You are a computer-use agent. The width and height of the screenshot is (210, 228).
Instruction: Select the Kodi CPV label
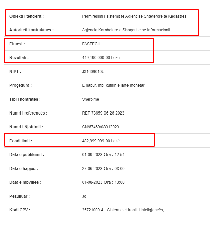[x=20, y=210]
